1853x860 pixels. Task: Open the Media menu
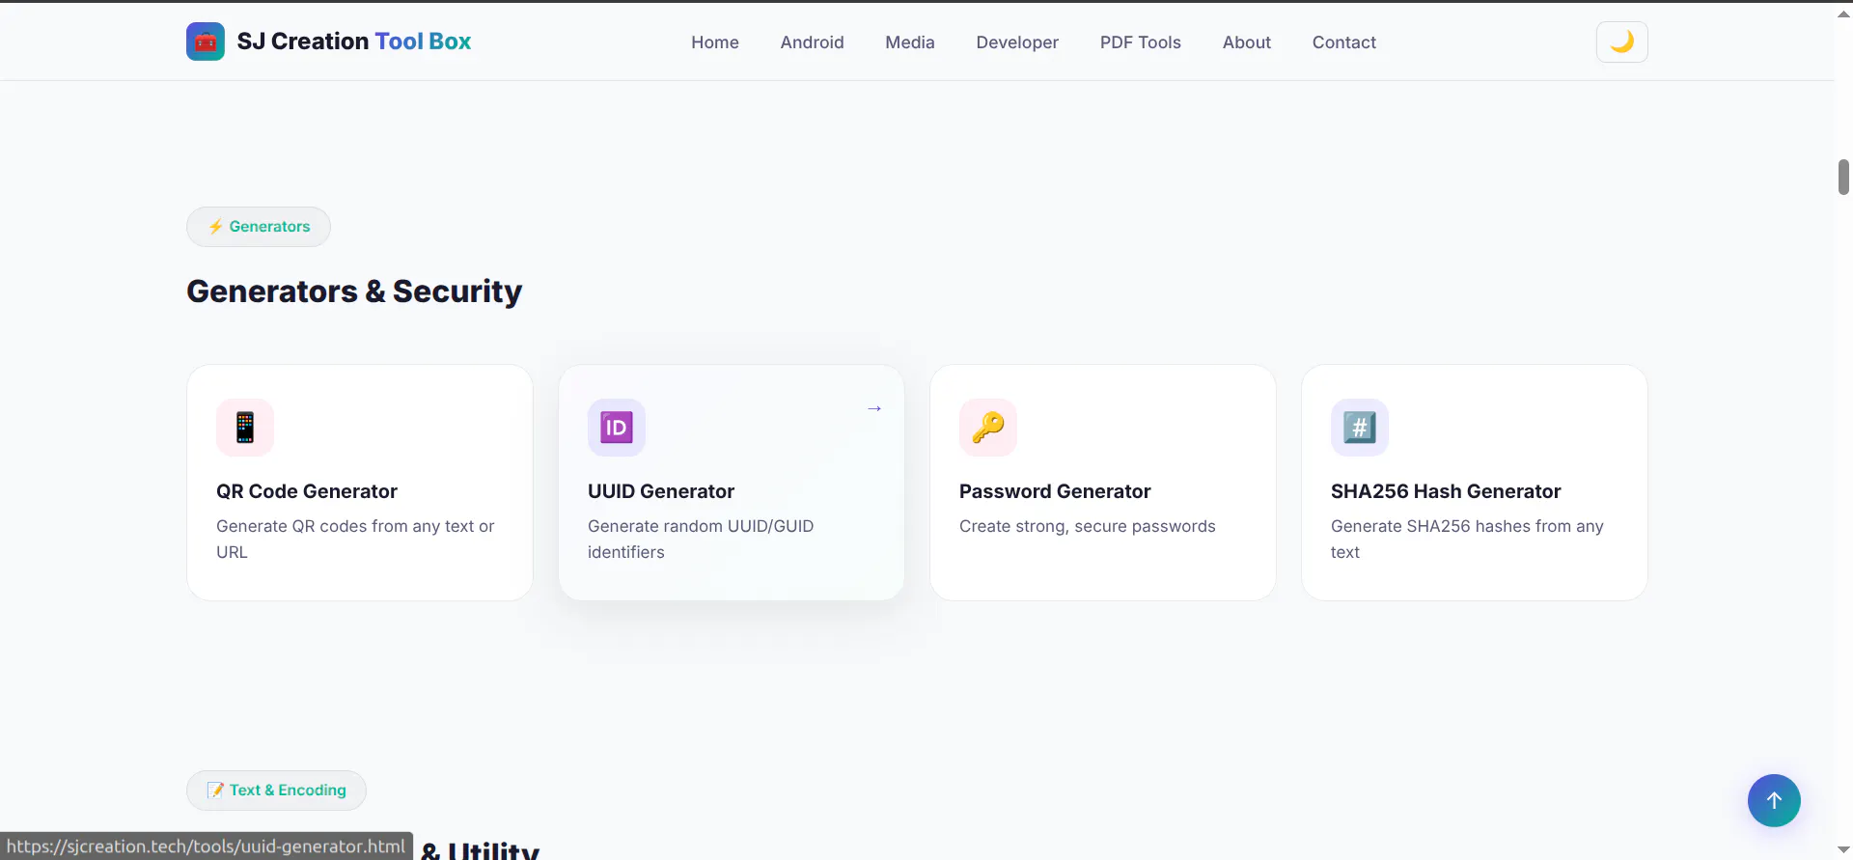click(910, 42)
